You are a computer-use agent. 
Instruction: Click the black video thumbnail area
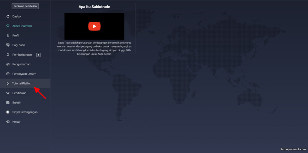[x=94, y=26]
